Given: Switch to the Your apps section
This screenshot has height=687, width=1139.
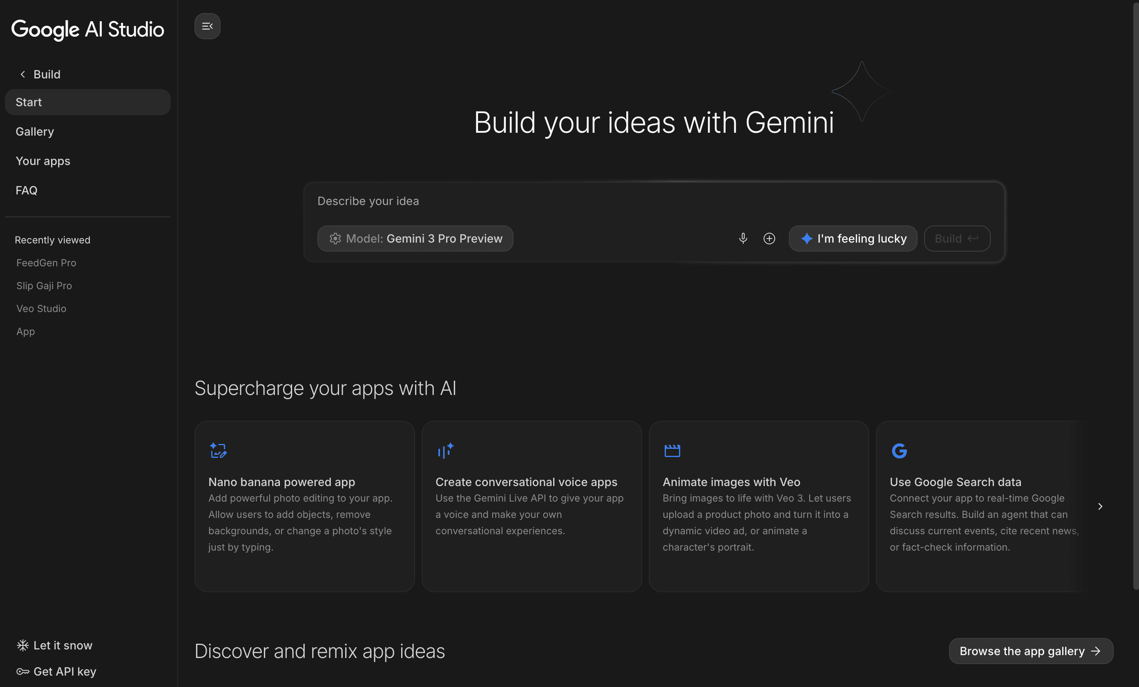Looking at the screenshot, I should 42,161.
